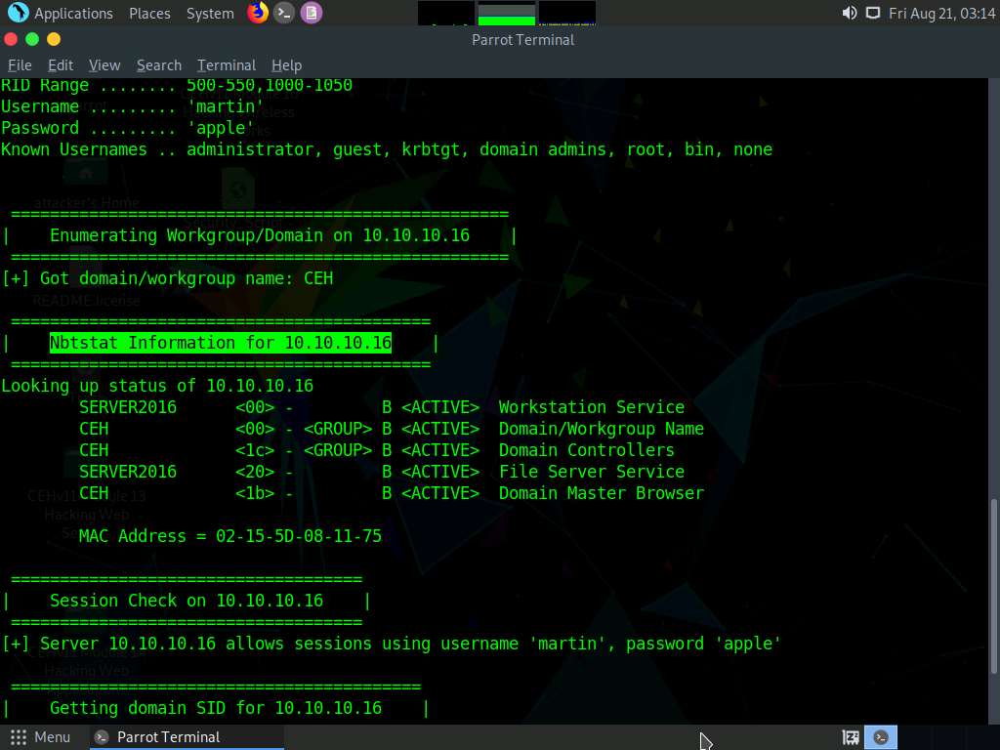The height and width of the screenshot is (750, 1000).
Task: Click 'Getting domain SID for 10.10.10.16' heading
Action: 216,708
